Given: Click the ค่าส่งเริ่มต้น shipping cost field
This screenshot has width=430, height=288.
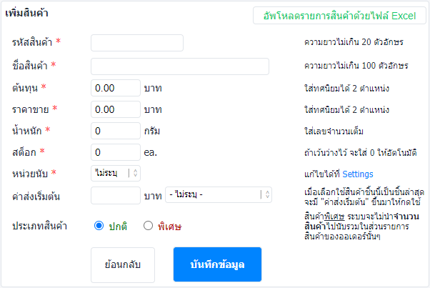Looking at the screenshot, I should (116, 195).
